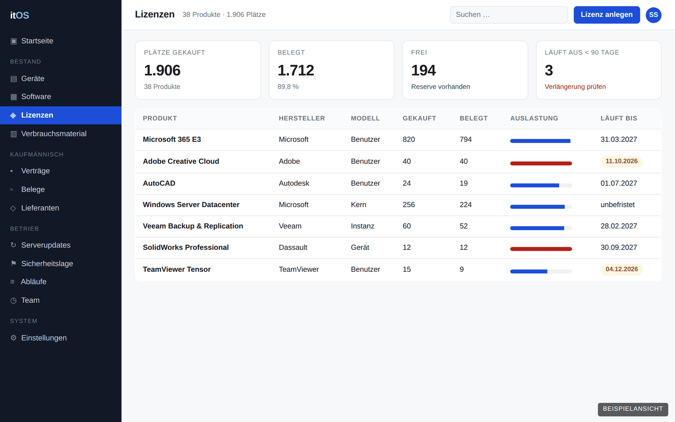Open the Frei summary card
The width and height of the screenshot is (675, 422).
coord(465,70)
